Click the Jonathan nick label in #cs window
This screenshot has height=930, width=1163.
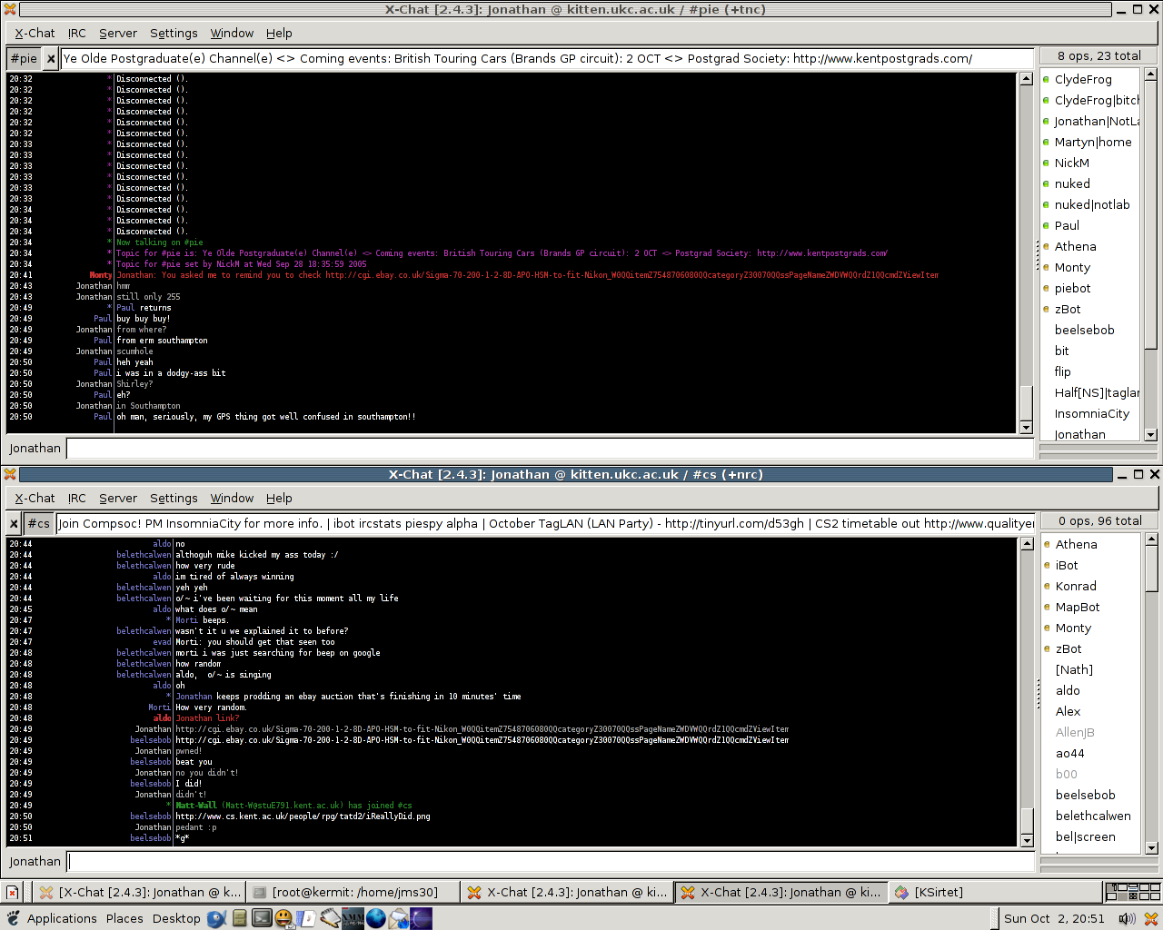35,861
